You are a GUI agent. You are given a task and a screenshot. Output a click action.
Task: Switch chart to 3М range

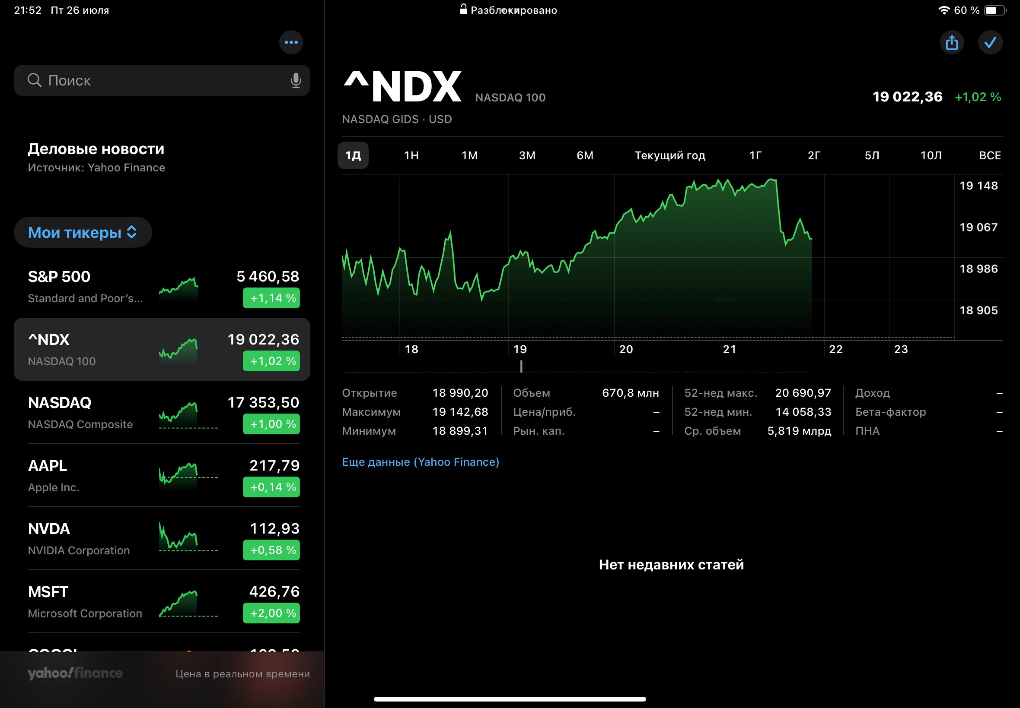click(x=527, y=155)
